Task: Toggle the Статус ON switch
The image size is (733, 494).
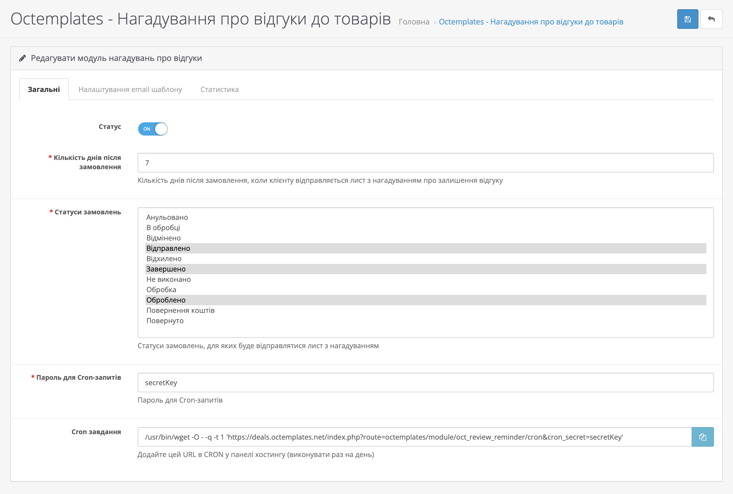Action: click(x=153, y=129)
